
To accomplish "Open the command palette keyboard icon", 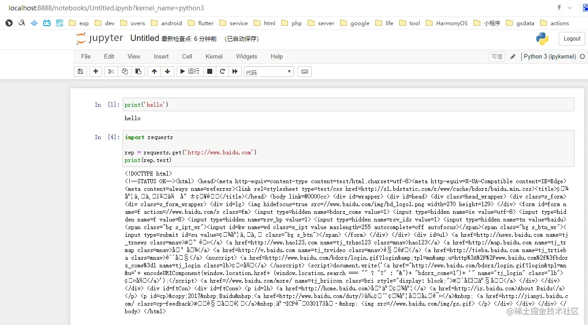I will coord(304,72).
